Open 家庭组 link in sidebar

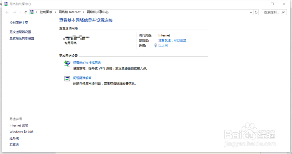pyautogui.click(x=14, y=145)
